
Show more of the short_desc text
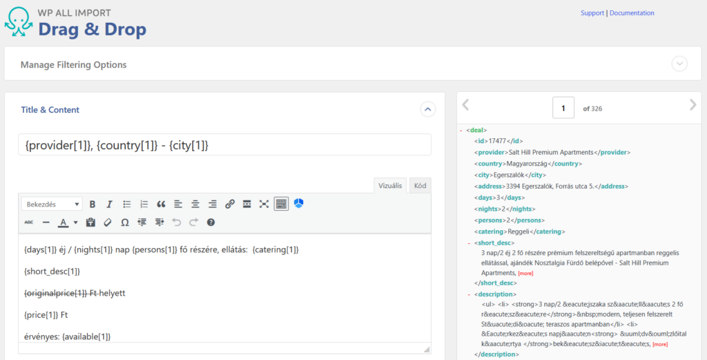(525, 274)
